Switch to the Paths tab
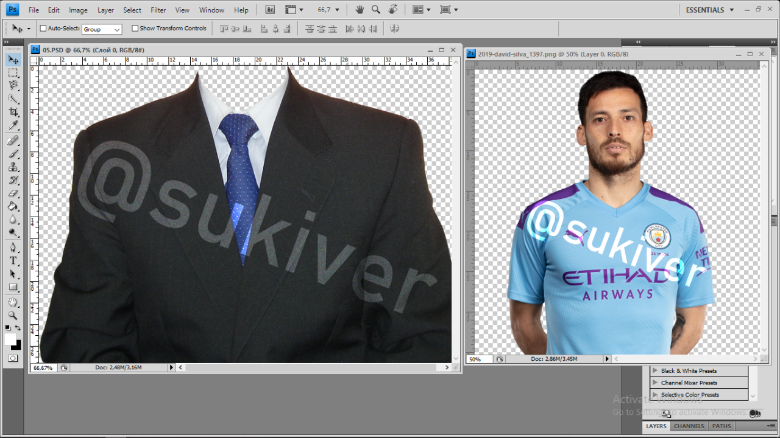Image resolution: width=780 pixels, height=438 pixels. [721, 426]
